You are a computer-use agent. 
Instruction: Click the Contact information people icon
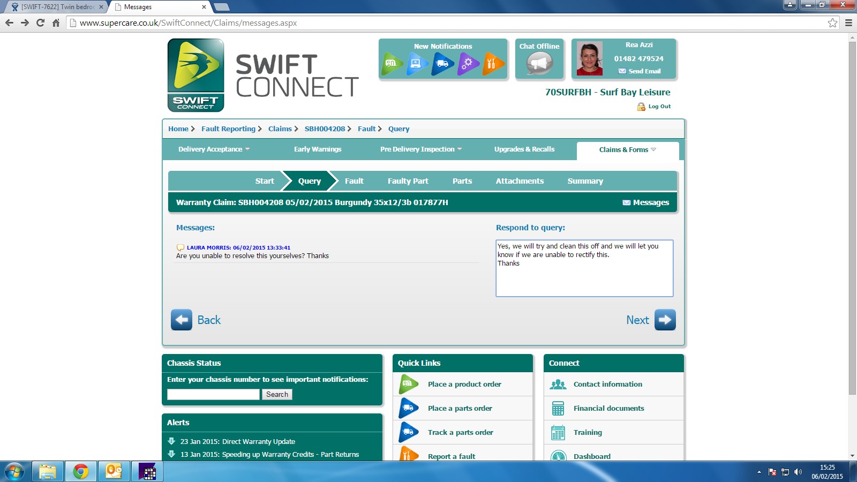tap(558, 384)
